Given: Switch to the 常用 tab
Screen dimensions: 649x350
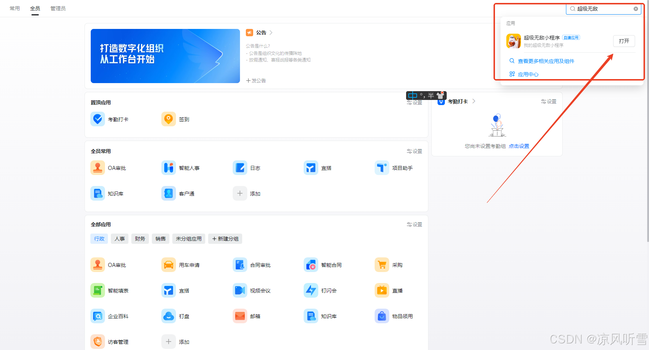Looking at the screenshot, I should click(x=15, y=8).
